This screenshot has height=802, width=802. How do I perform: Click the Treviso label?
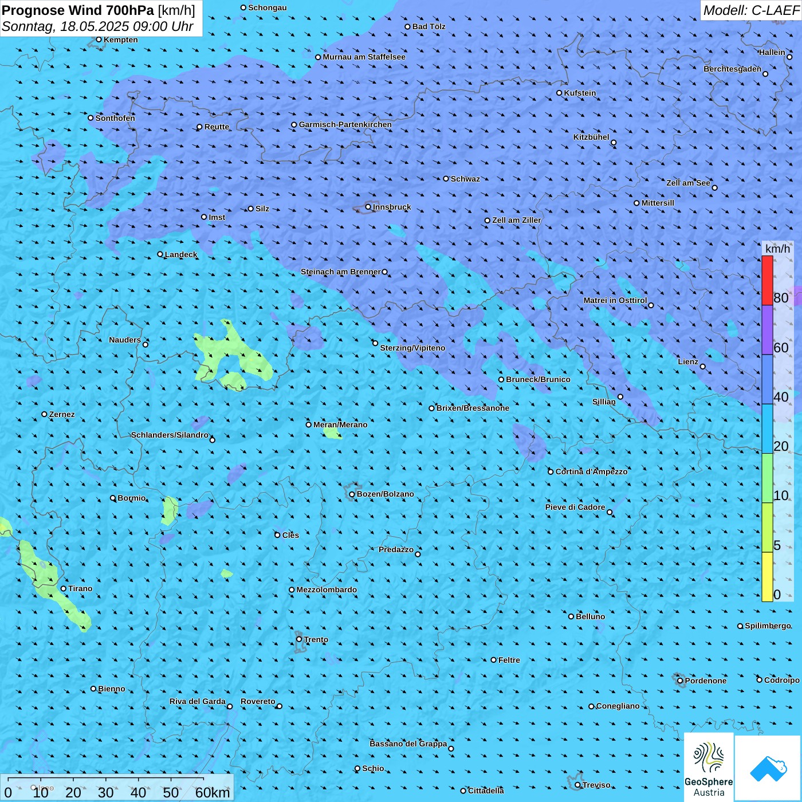[596, 785]
